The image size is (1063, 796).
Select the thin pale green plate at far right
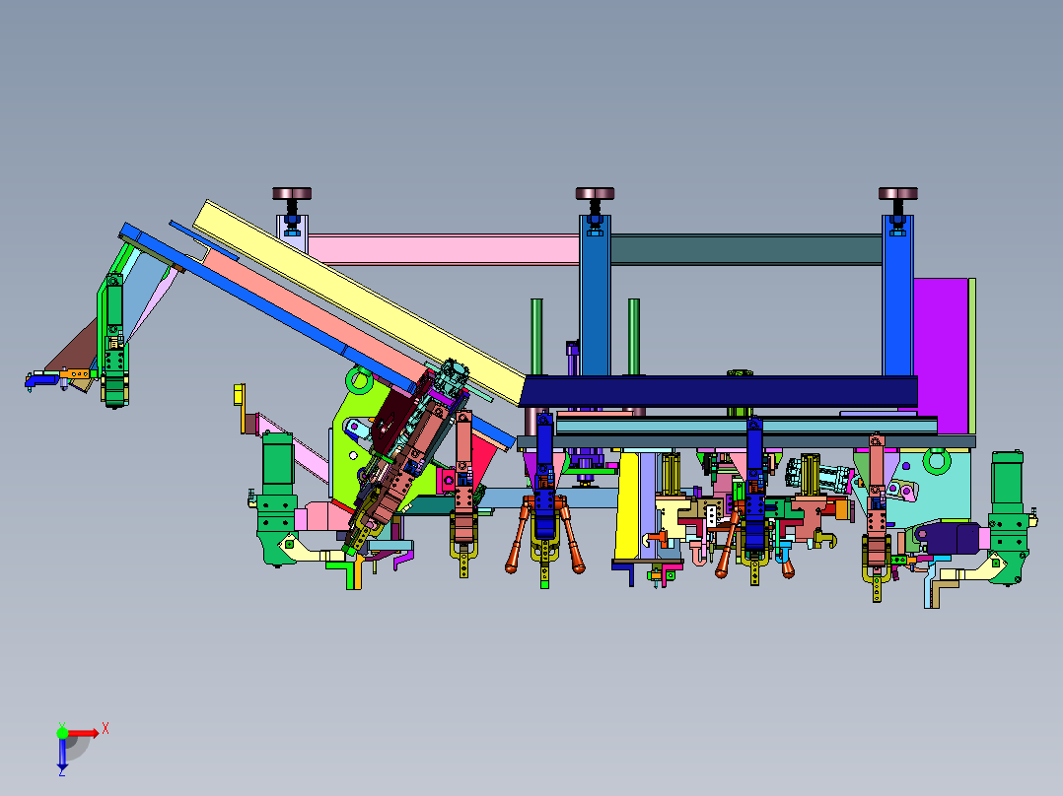(x=972, y=356)
